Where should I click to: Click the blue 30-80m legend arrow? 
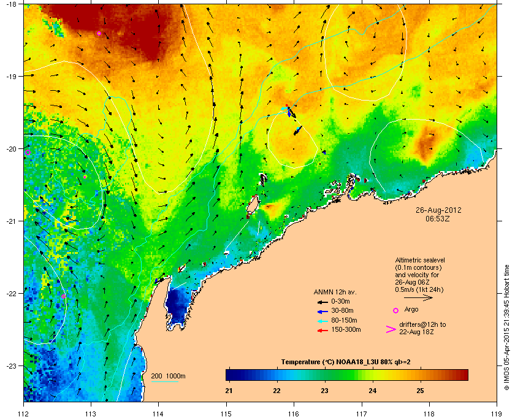click(x=322, y=312)
